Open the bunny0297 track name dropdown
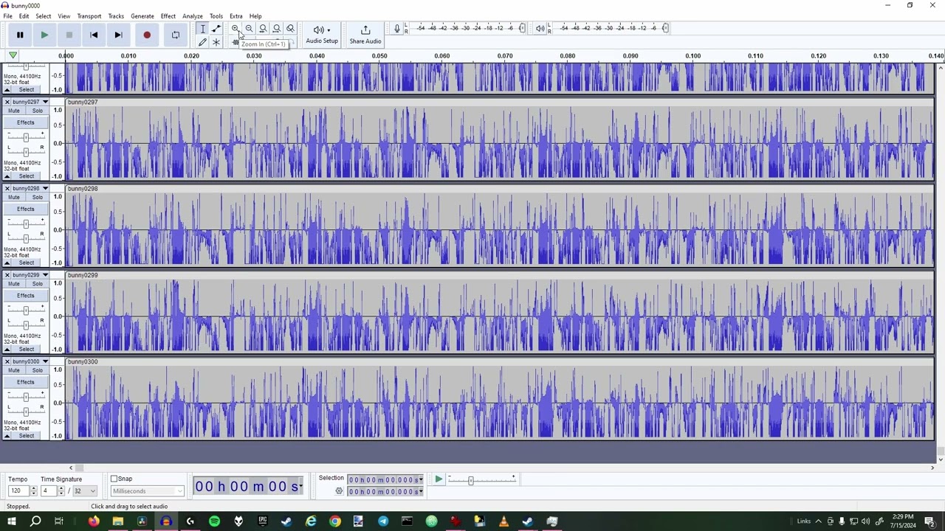This screenshot has width=945, height=531. tap(30, 102)
